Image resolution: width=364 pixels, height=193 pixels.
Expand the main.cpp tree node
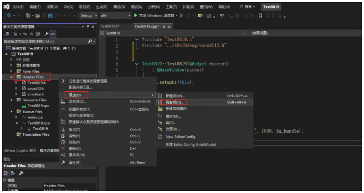16,117
